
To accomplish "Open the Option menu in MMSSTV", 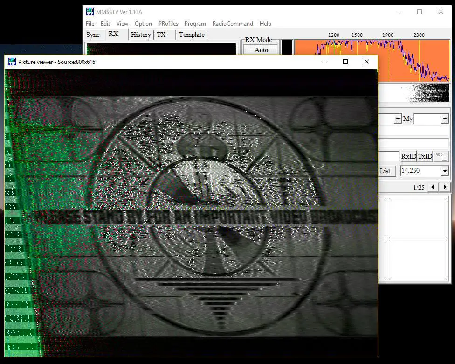I will pyautogui.click(x=143, y=23).
